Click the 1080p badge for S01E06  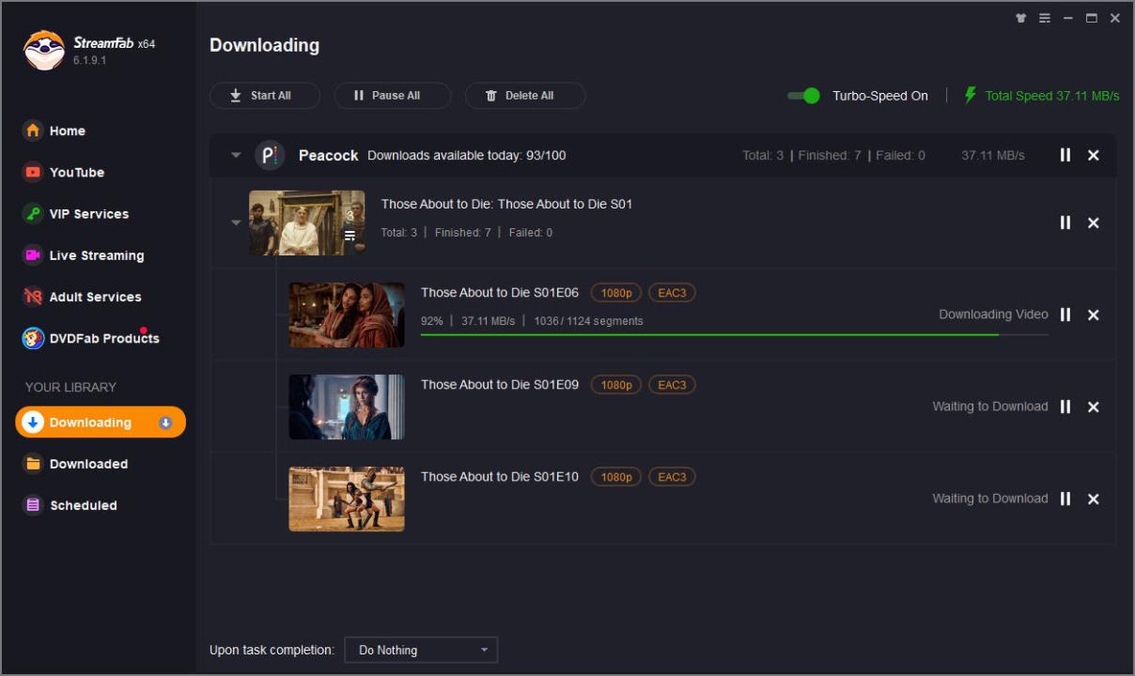(x=616, y=293)
